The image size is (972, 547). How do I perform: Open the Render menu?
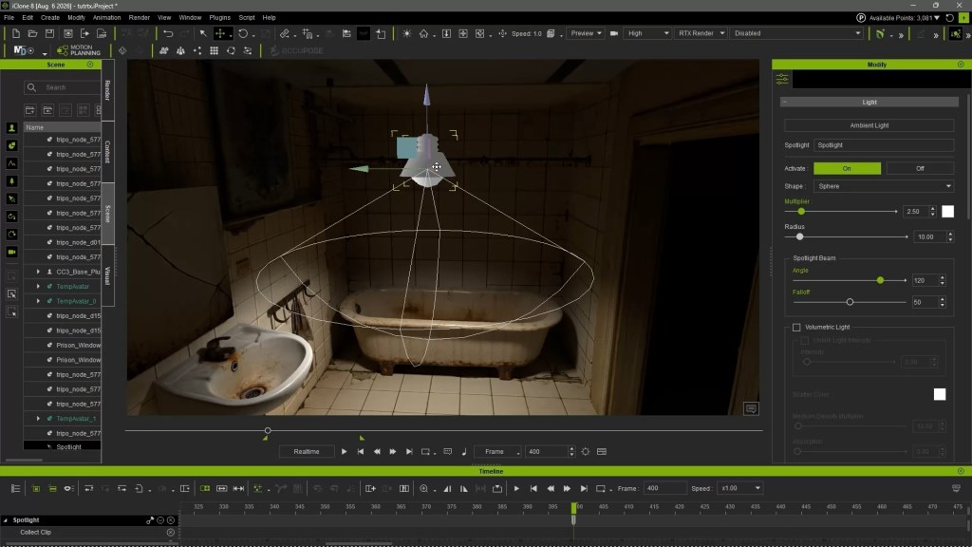pos(140,18)
